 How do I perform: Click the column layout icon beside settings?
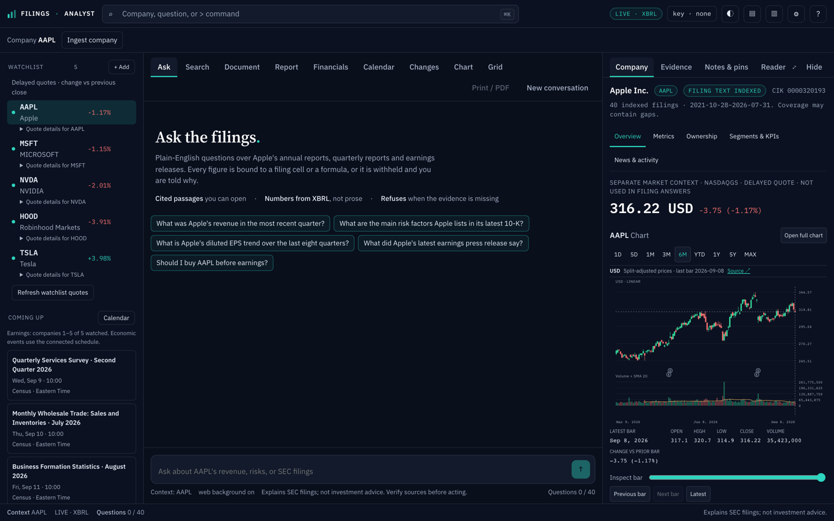[774, 14]
